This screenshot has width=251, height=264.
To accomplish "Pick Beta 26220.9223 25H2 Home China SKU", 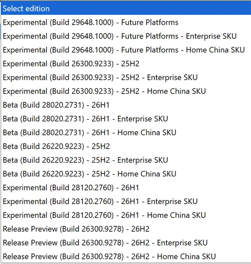I will (126, 174).
